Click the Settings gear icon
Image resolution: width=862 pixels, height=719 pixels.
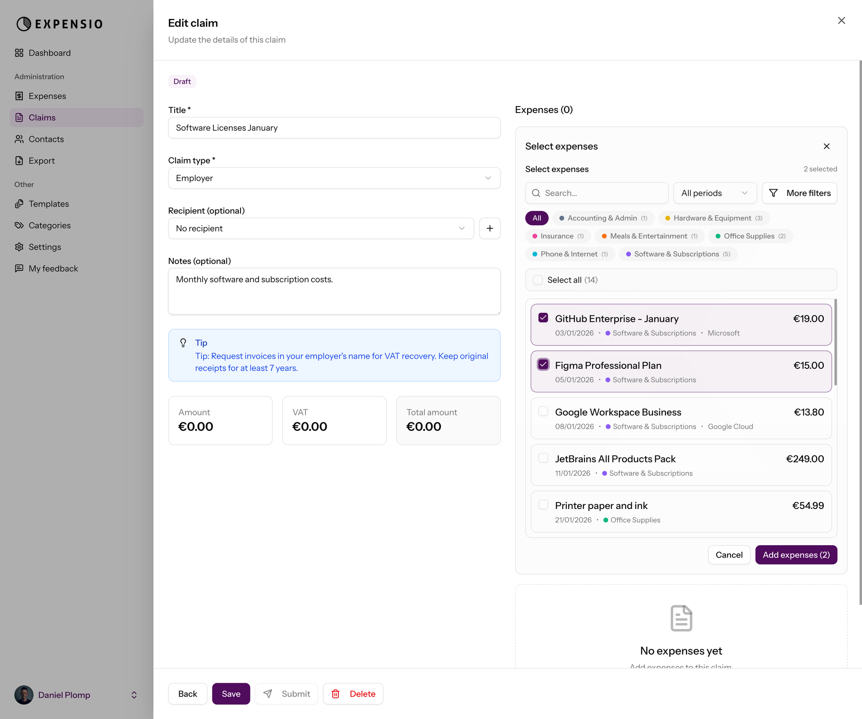(x=19, y=247)
